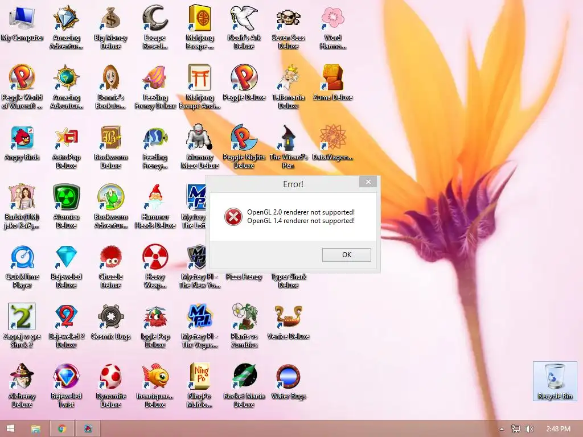
Task: Select Bonnie's Bookstore icon
Action: pyautogui.click(x=111, y=77)
